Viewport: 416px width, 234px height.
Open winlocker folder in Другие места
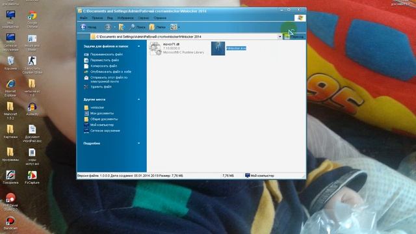pyautogui.click(x=97, y=107)
